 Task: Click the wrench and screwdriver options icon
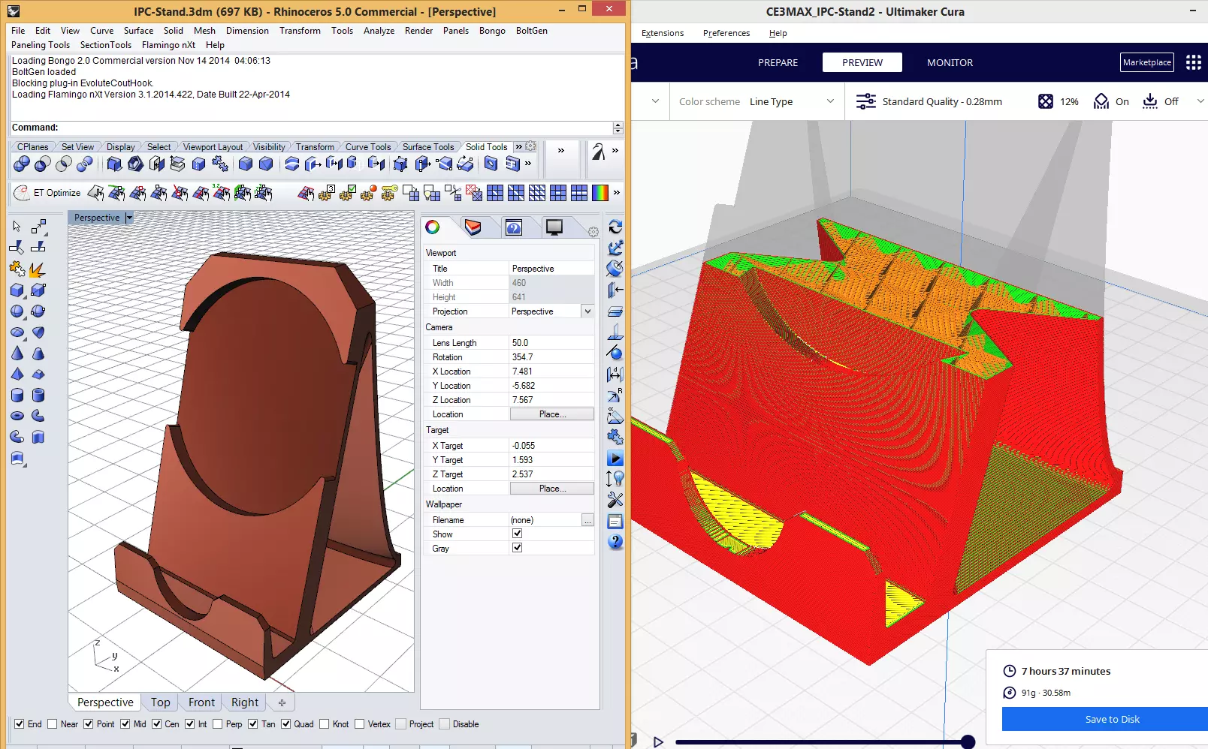pos(615,500)
